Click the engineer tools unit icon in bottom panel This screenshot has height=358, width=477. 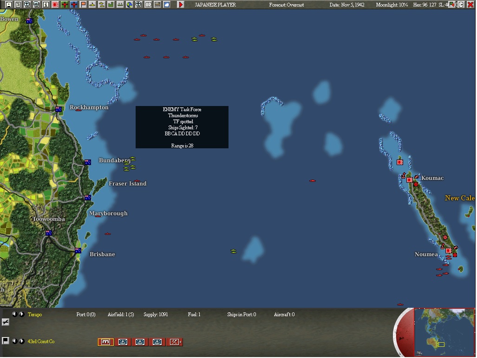(x=174, y=342)
